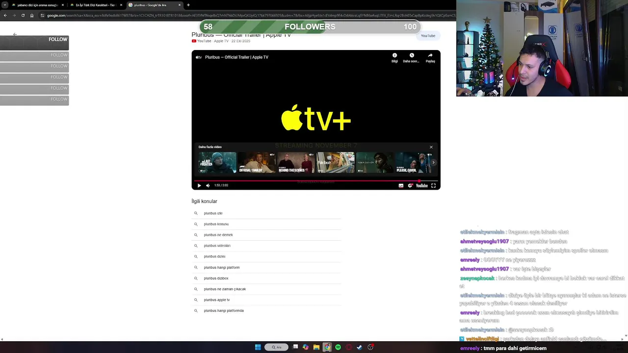Play the Pluribus trailer video

(199, 185)
